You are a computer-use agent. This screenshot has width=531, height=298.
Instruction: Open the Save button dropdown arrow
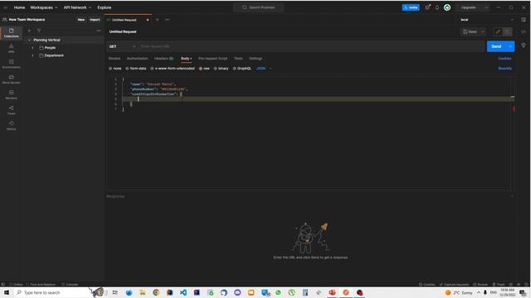coord(483,31)
